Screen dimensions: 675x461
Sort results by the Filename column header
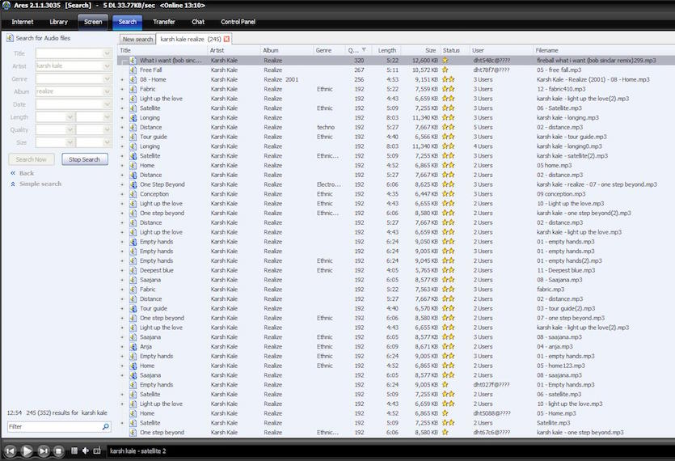pyautogui.click(x=604, y=50)
